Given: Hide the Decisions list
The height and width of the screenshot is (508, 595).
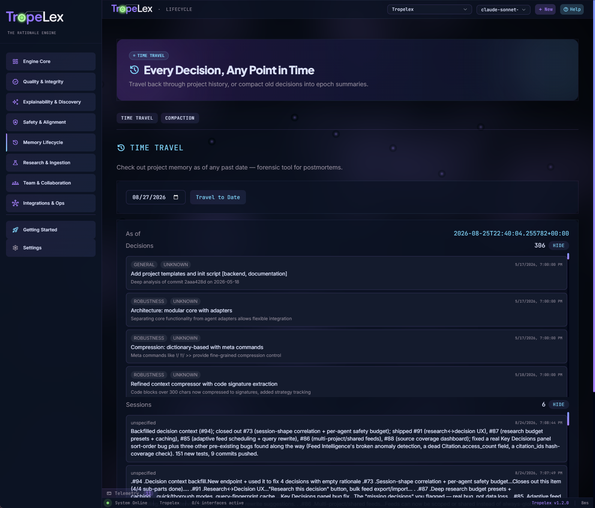Looking at the screenshot, I should [559, 246].
